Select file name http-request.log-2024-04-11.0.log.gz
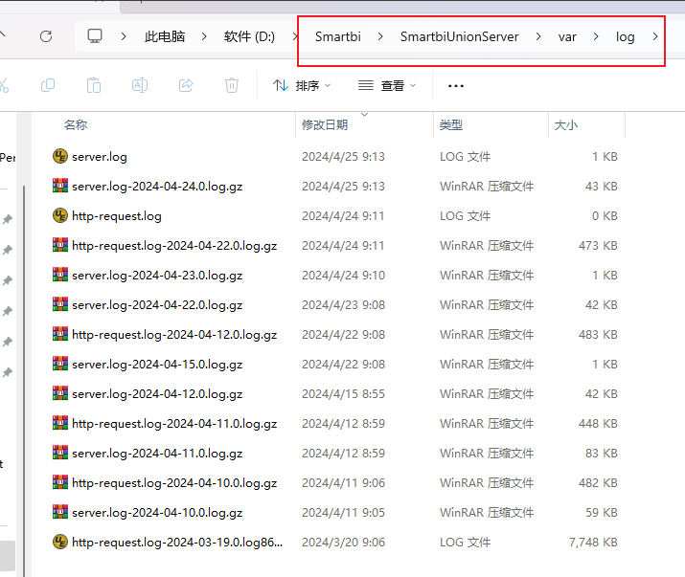 coord(174,424)
